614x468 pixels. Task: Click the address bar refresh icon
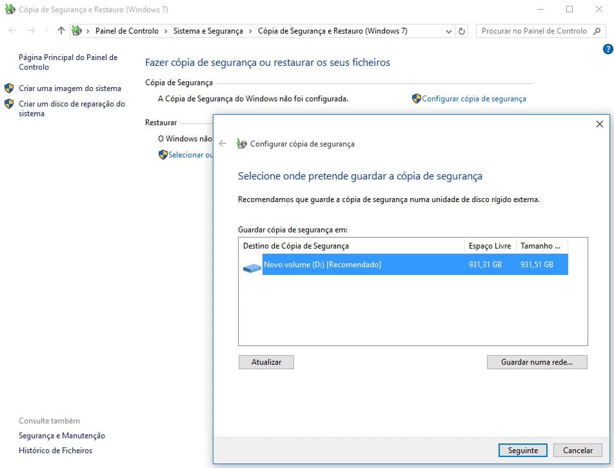click(462, 31)
